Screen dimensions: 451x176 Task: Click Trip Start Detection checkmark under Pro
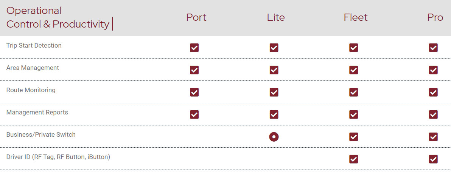433,48
